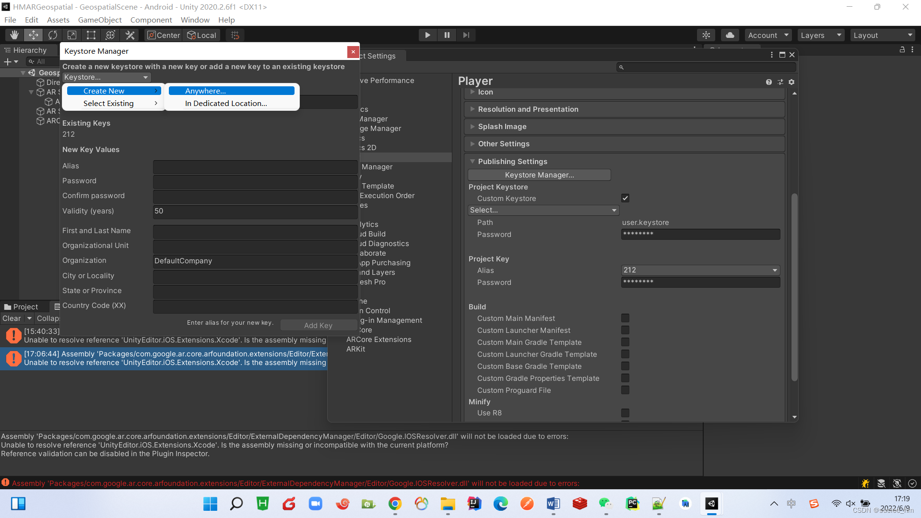Select the Hand tool in toolbar
The image size is (921, 518).
click(x=14, y=35)
